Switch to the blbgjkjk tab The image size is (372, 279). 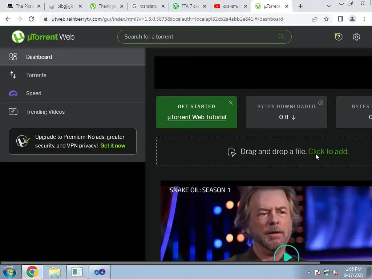(65, 7)
